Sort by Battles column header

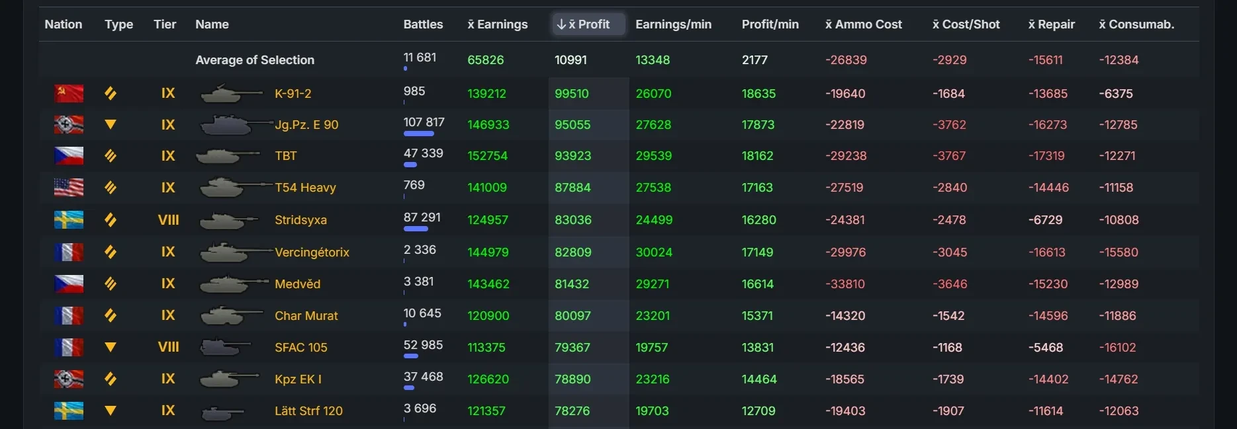pyautogui.click(x=423, y=24)
